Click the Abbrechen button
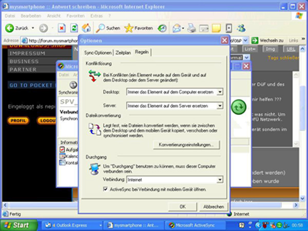Image resolution: width=308 pixels, height=231 pixels. coord(214,206)
